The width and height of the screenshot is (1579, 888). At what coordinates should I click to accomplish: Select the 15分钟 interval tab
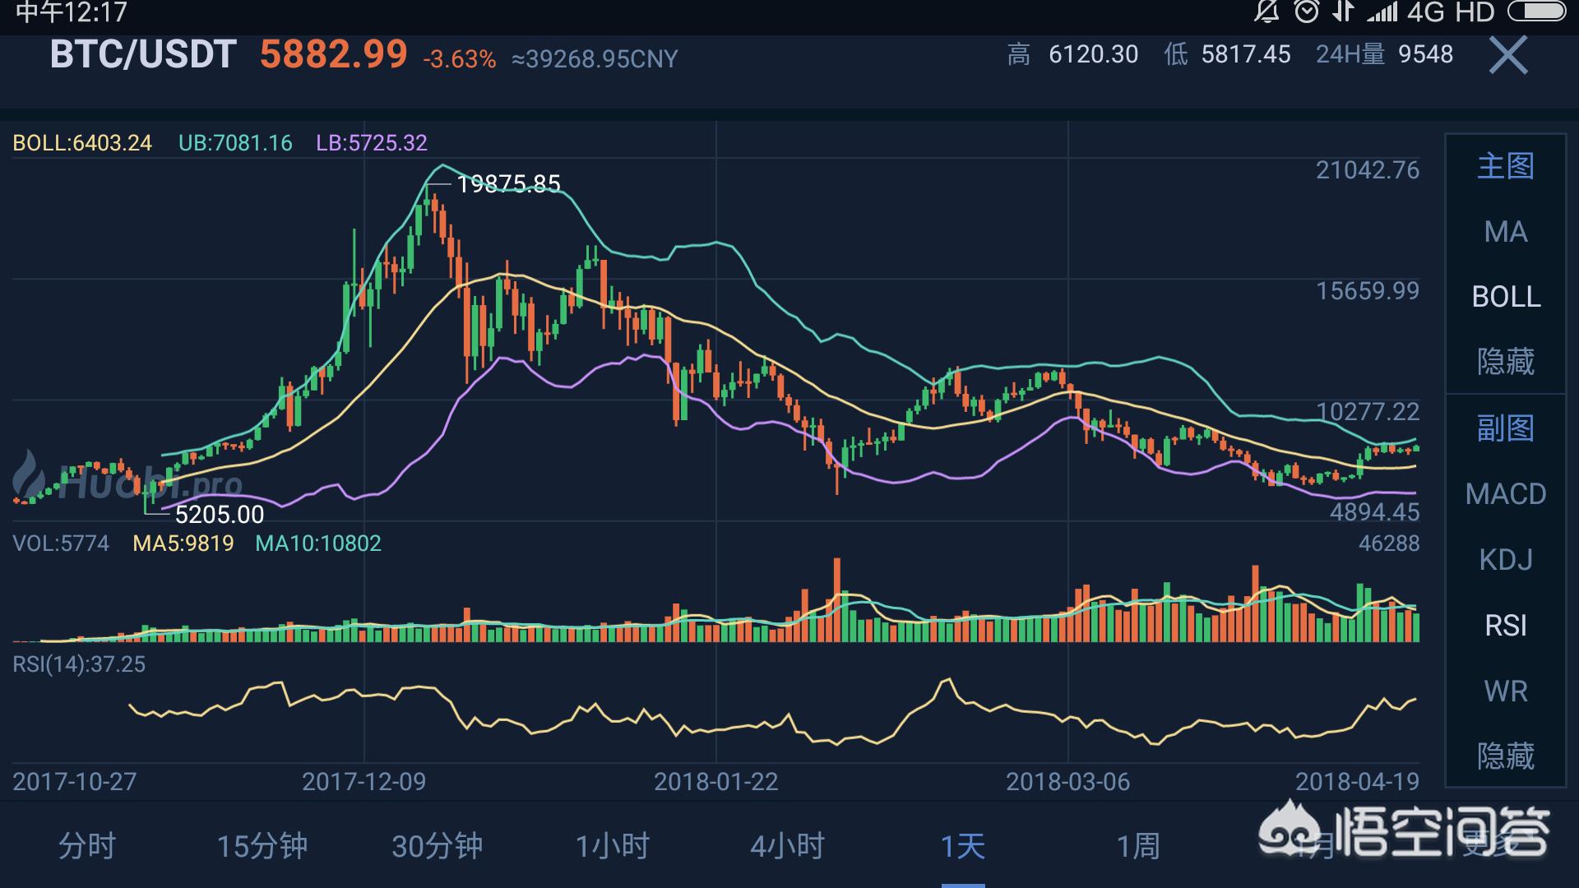click(262, 846)
